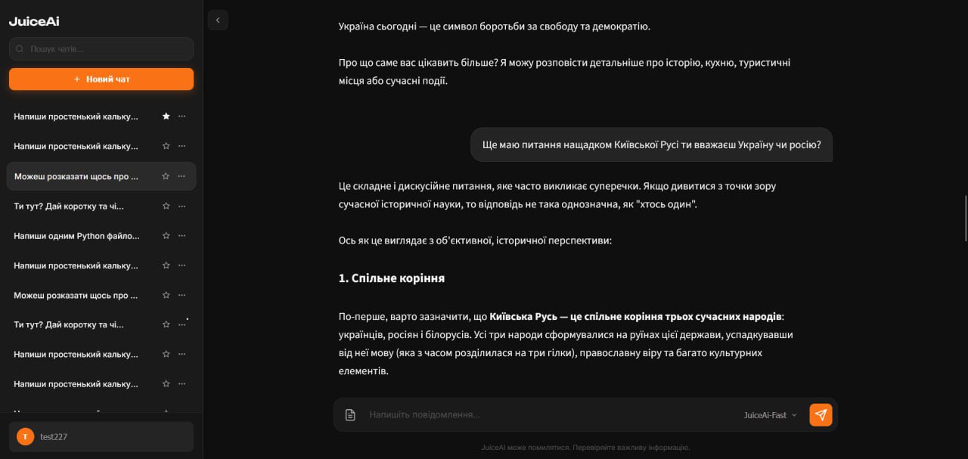Click the attach file icon in message box
Screen dimensions: 968x459
(x=350, y=415)
